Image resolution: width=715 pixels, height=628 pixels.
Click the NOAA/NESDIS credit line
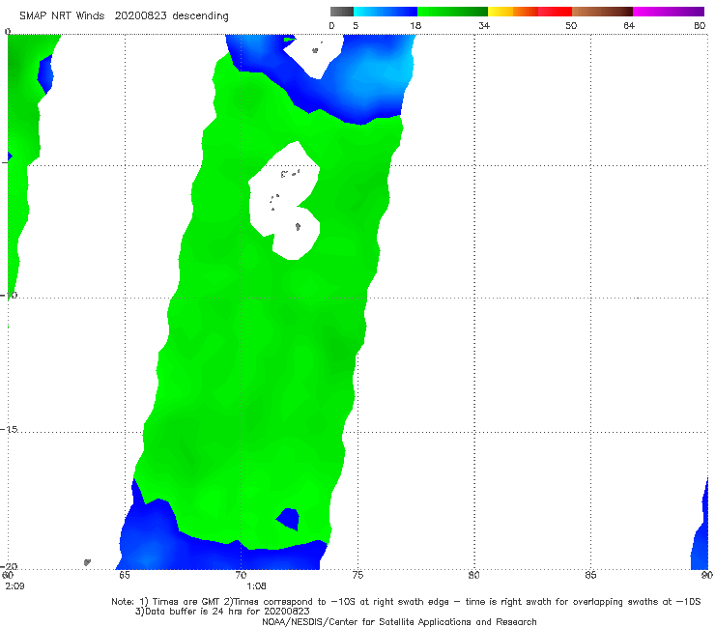399,621
